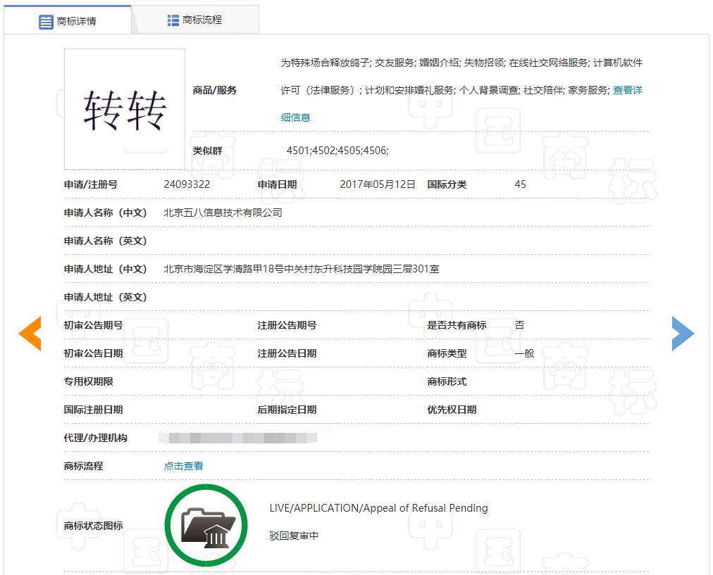Click the 申请人名称（中文） label
This screenshot has height=575, width=713.
(x=105, y=213)
